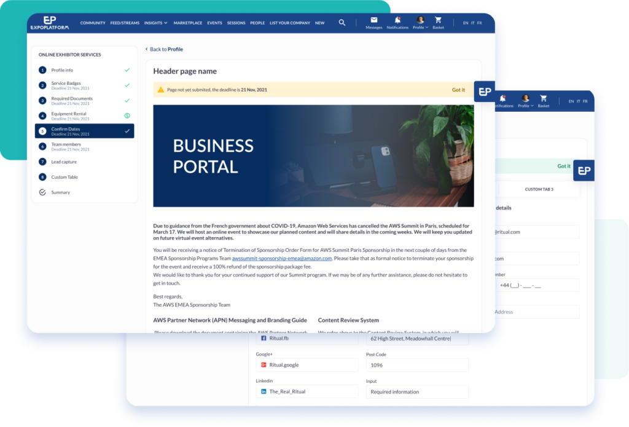
Task: Select the Custom Table step
Action: [84, 177]
